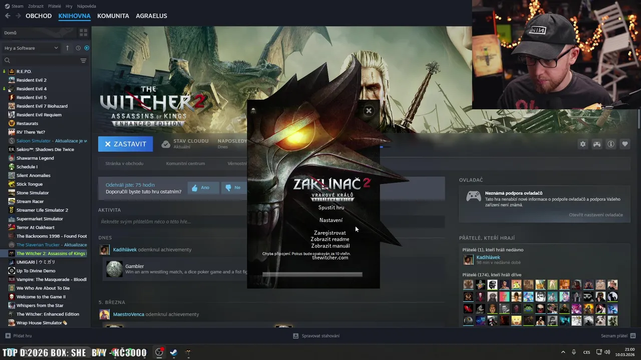
Task: Sort library by the up arrow icon
Action: pyautogui.click(x=68, y=48)
